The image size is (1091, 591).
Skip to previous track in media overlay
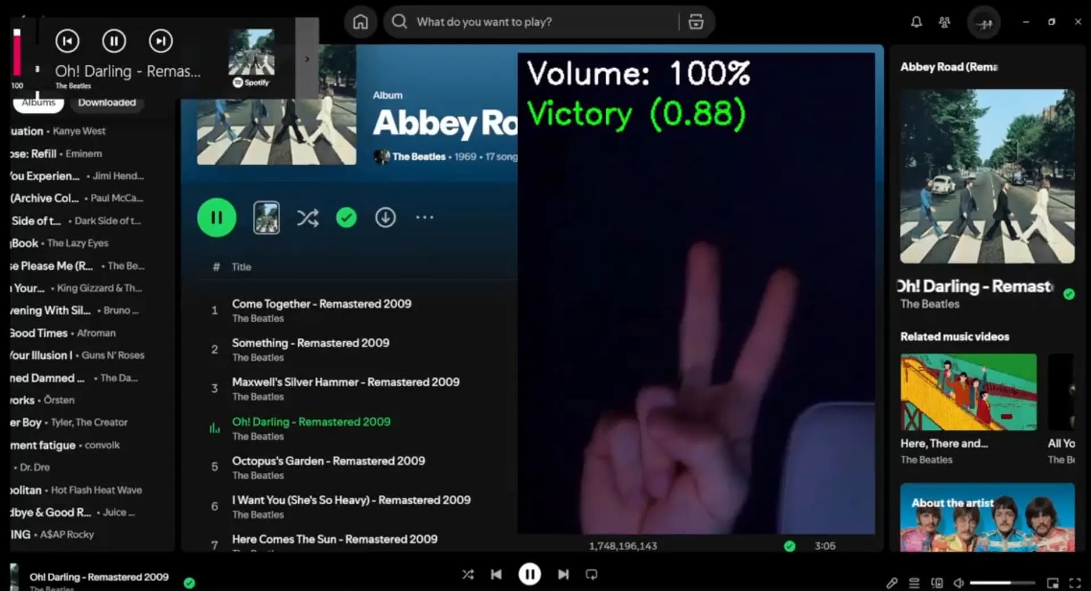68,41
